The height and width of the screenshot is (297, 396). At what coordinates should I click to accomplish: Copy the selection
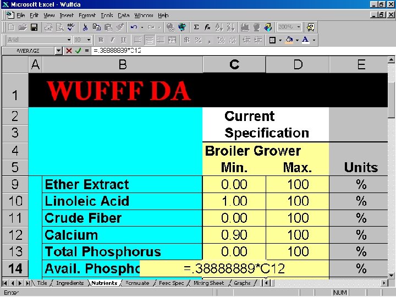[96, 27]
